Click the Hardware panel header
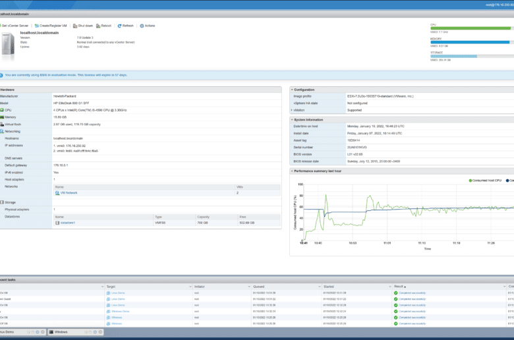Screen dimensions: 514x340 140,90
